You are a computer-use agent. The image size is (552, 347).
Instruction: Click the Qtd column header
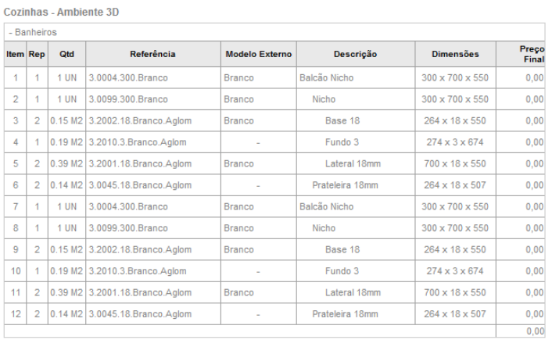coord(66,54)
